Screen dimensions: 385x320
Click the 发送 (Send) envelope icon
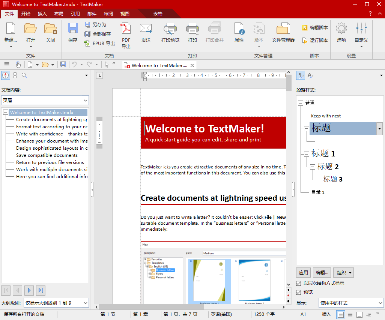click(146, 28)
